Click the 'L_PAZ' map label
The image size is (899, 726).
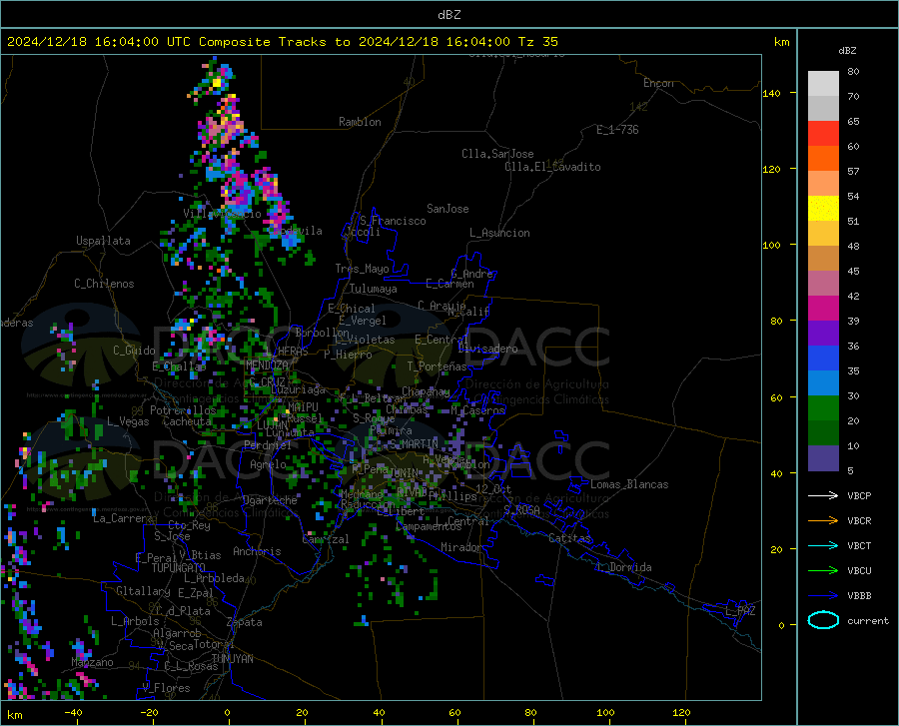[740, 611]
